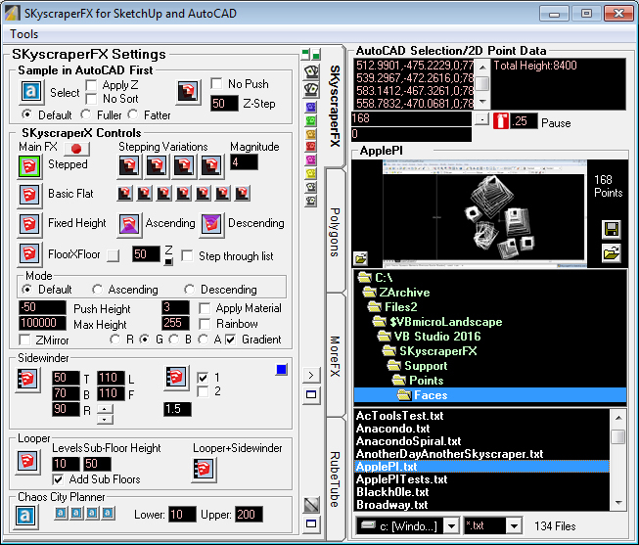Click the blue icon in vertical icon strip
The width and height of the screenshot is (639, 545).
click(311, 108)
